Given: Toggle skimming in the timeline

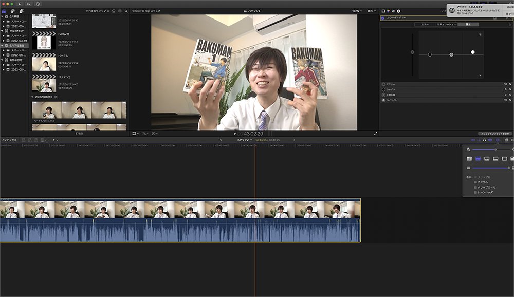Looking at the screenshot, I should [x=473, y=140].
